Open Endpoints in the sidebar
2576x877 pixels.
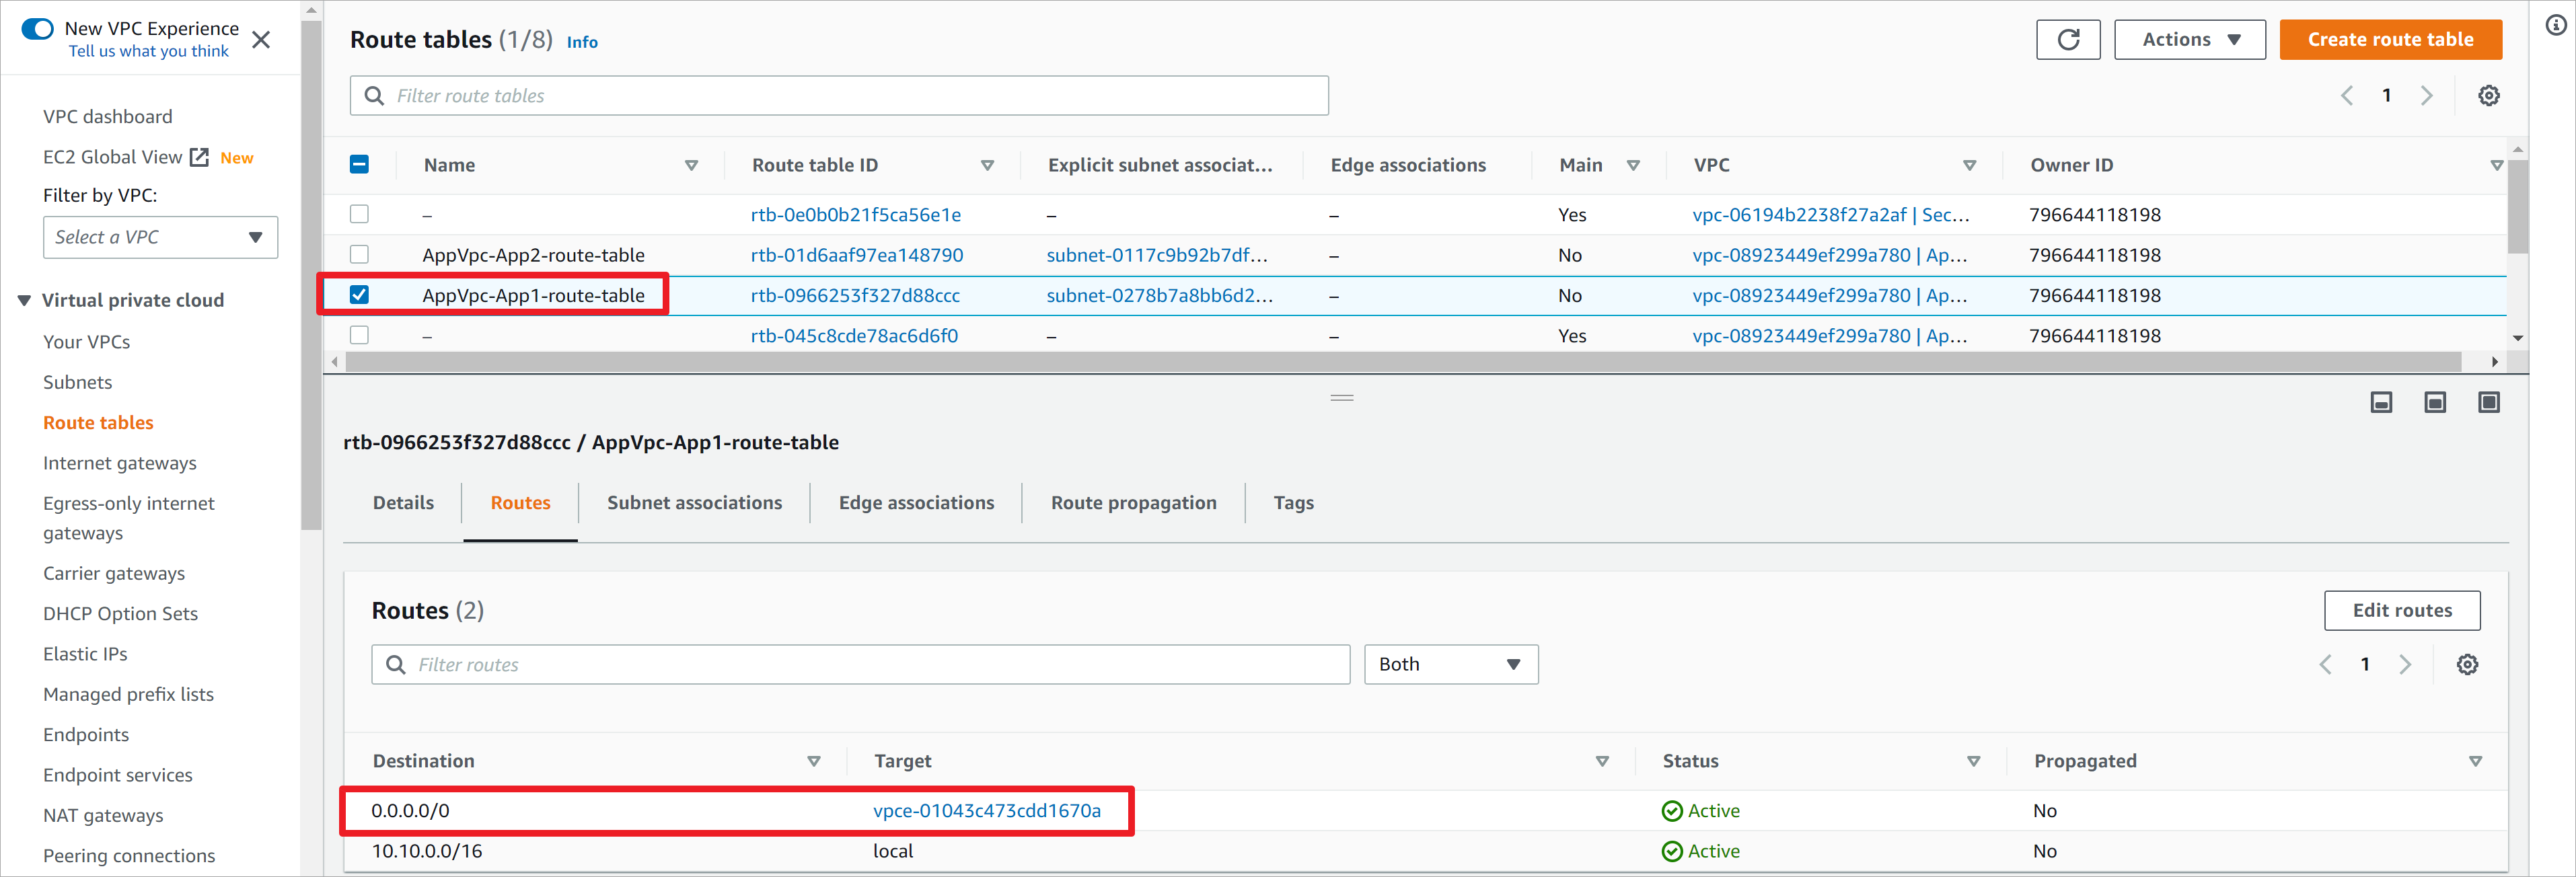[86, 735]
